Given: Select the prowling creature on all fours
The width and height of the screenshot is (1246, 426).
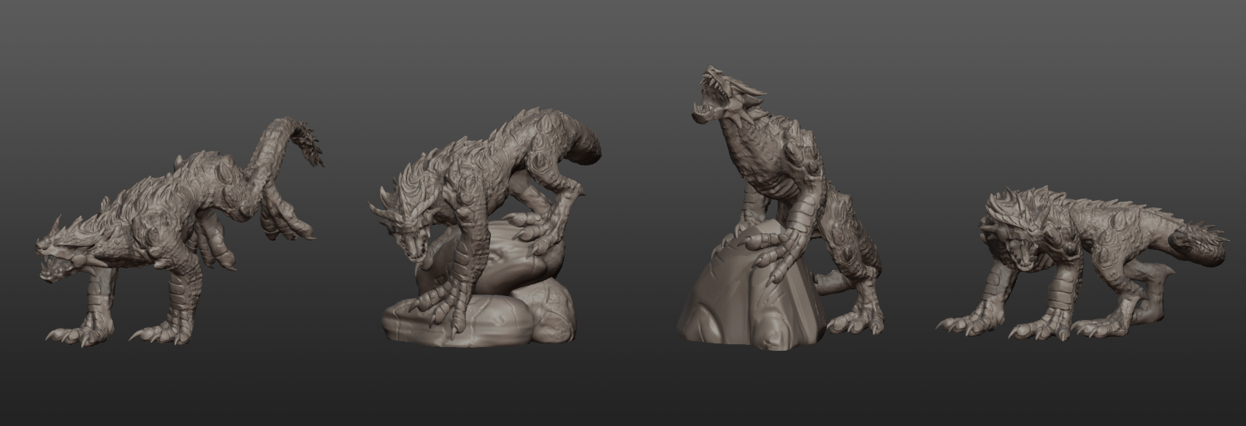Looking at the screenshot, I should pyautogui.click(x=1081, y=263).
